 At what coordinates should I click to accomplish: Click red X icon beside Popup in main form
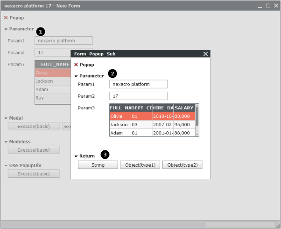coord(6,18)
